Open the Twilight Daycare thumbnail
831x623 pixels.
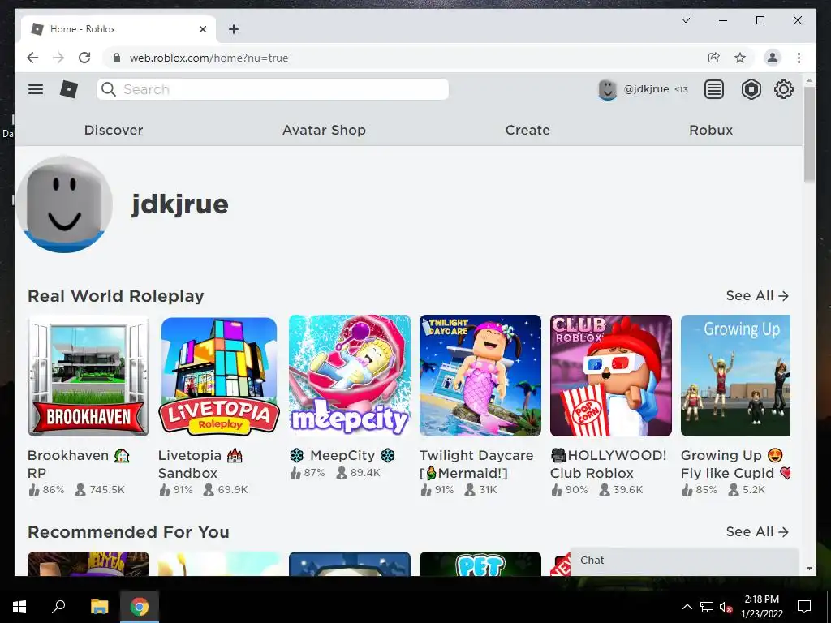pos(480,376)
